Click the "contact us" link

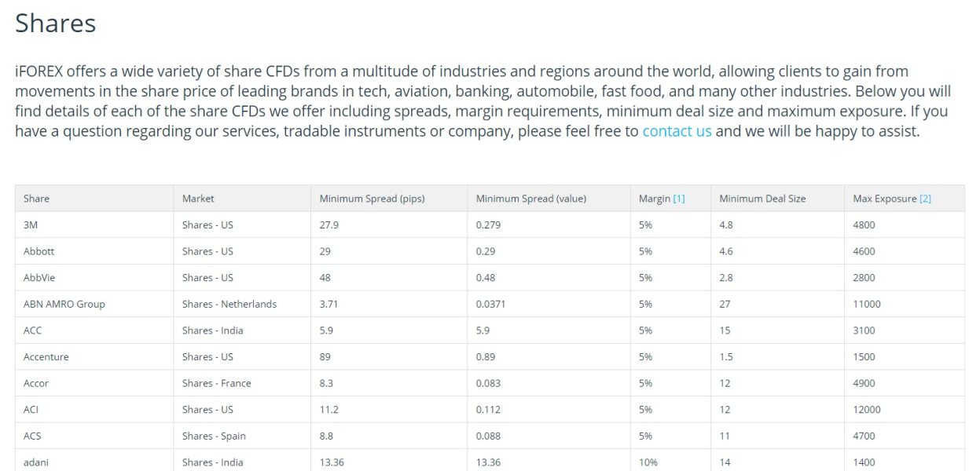(677, 131)
